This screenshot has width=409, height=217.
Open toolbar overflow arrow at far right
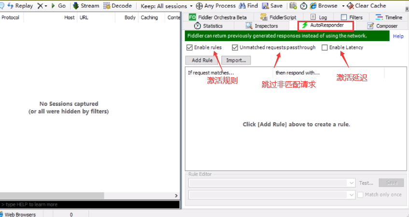[x=407, y=9]
